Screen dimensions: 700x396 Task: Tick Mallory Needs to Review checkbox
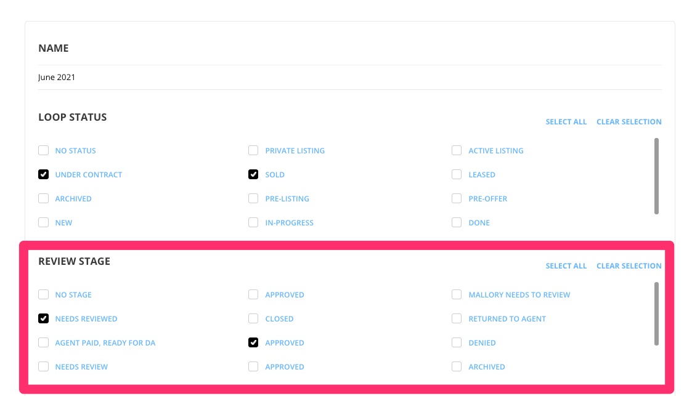457,295
